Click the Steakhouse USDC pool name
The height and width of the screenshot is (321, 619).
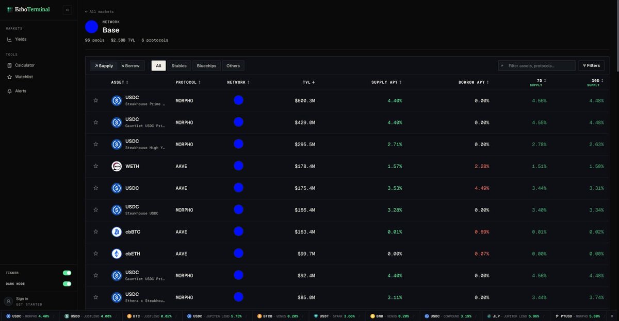(142, 213)
